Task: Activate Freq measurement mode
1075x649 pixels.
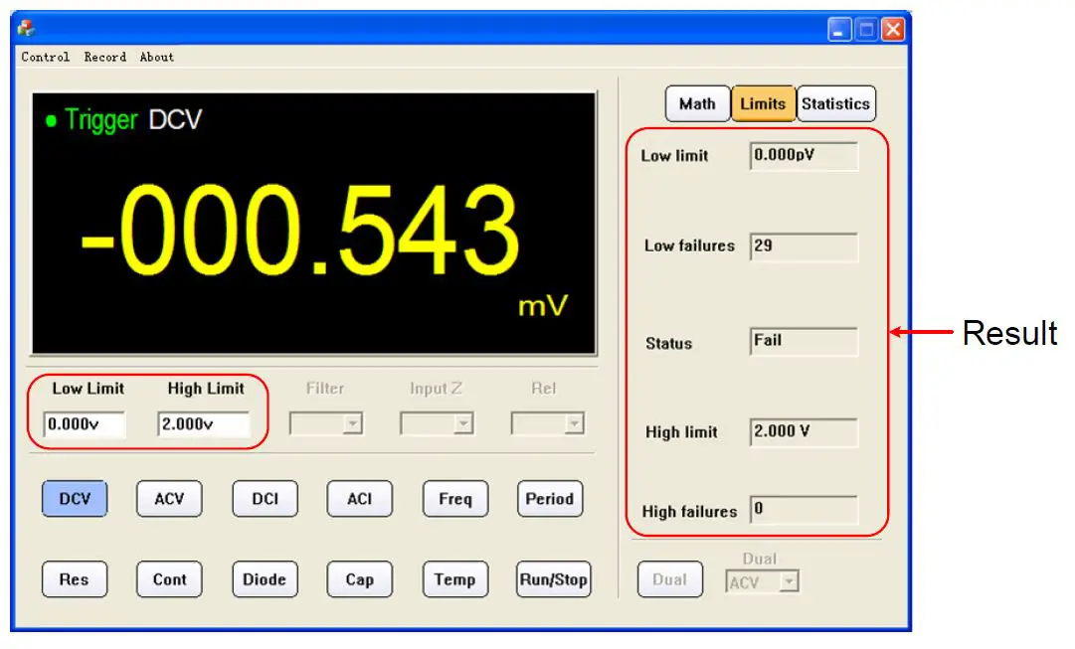Action: (454, 498)
